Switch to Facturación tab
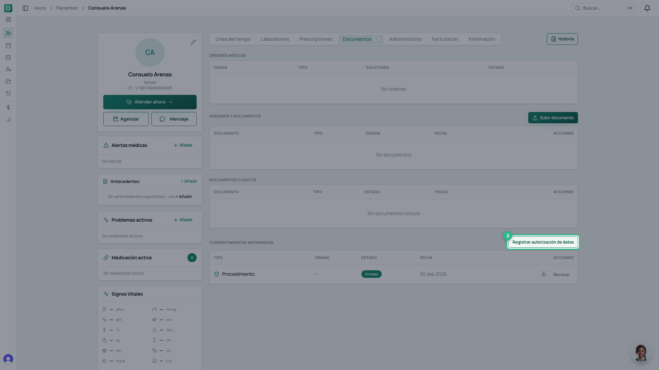 pos(445,39)
